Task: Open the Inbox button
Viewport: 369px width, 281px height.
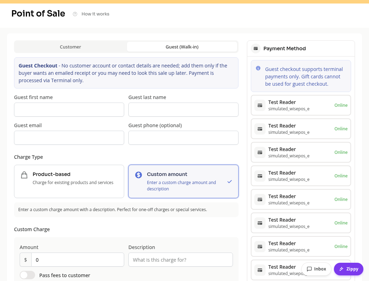Action: pos(316,269)
